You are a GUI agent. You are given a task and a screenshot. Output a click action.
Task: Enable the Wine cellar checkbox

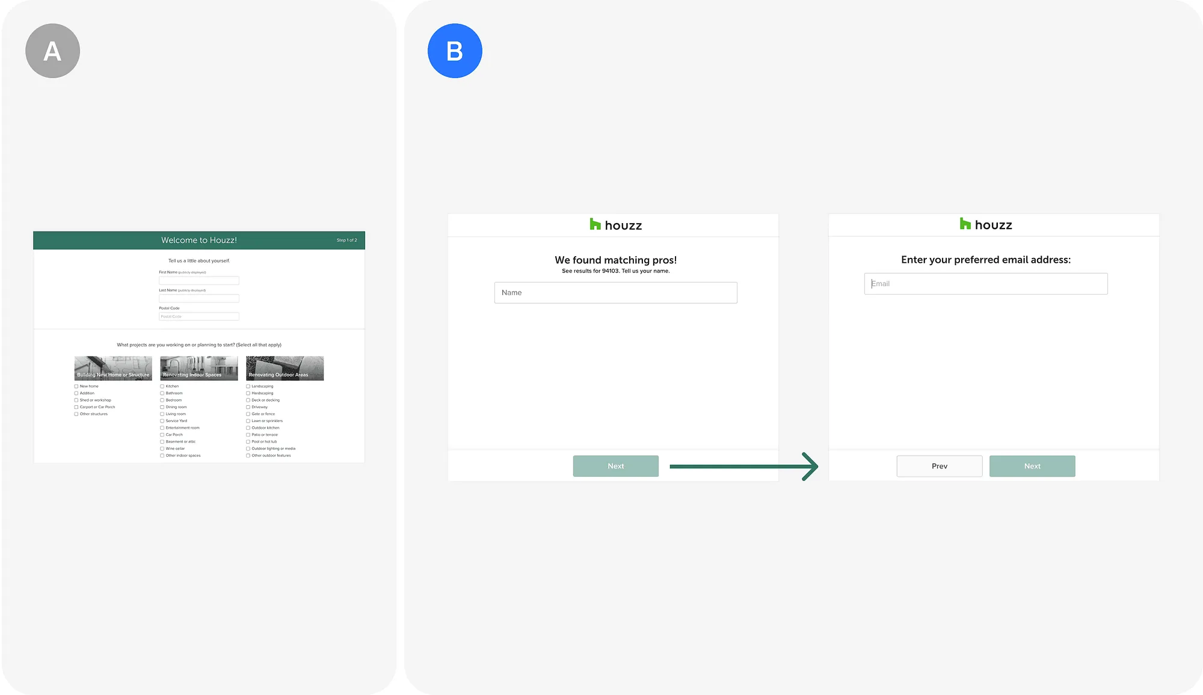(162, 449)
